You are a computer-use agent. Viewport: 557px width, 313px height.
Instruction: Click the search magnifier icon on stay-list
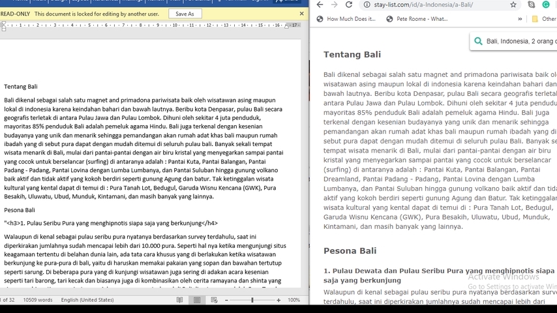[478, 41]
